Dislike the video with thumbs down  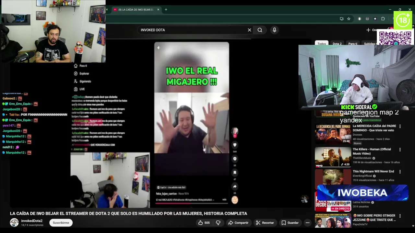pyautogui.click(x=218, y=223)
